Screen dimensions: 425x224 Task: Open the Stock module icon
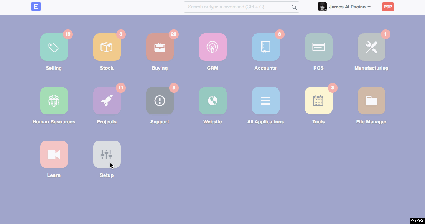[x=107, y=47]
